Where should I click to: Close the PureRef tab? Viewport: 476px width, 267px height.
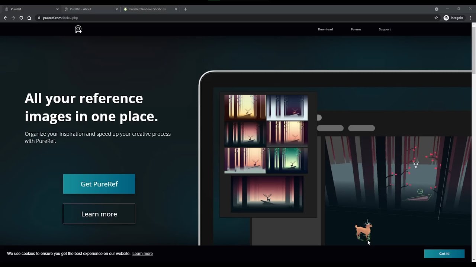pyautogui.click(x=57, y=9)
